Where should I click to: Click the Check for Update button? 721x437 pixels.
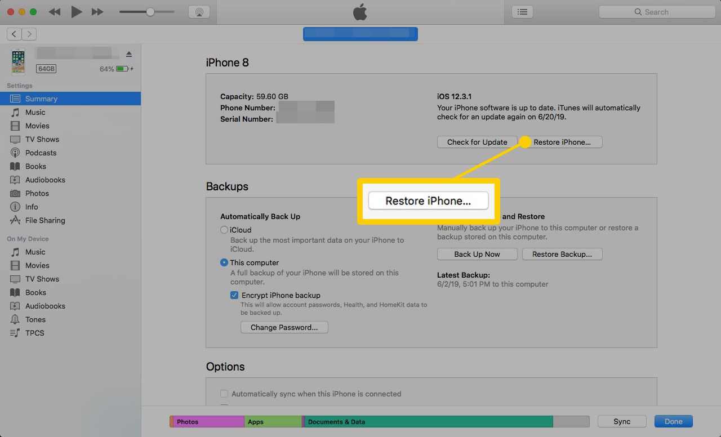coord(477,142)
